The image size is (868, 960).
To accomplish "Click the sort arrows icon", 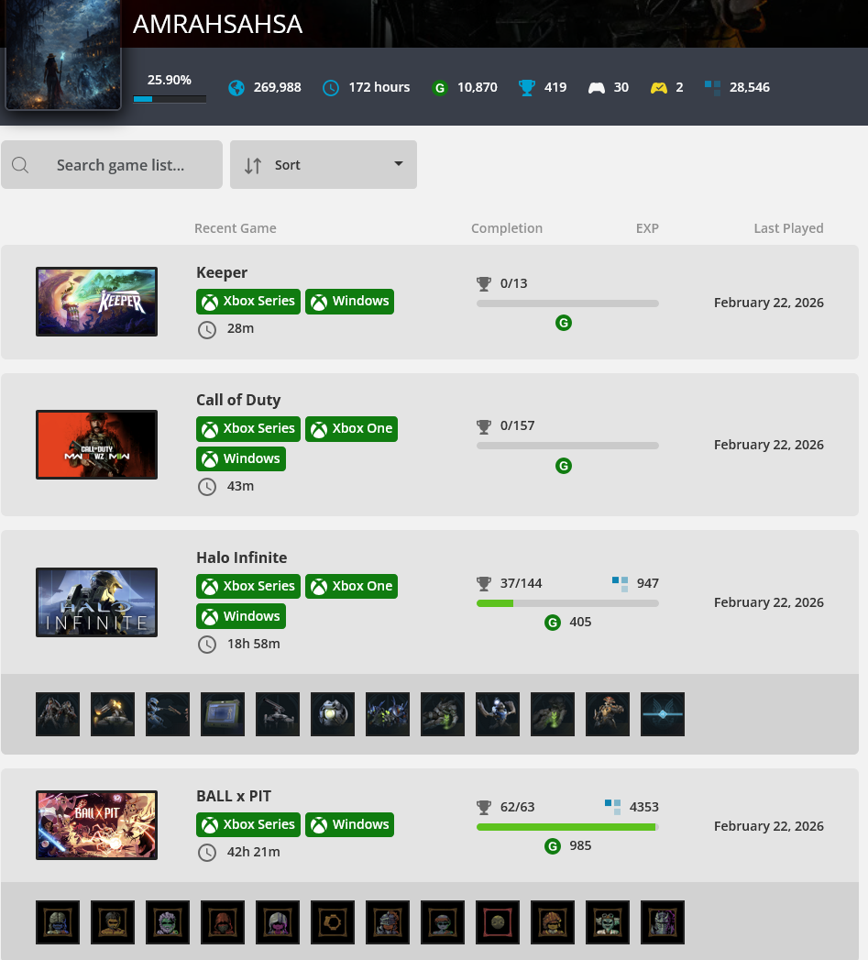I will [x=253, y=165].
